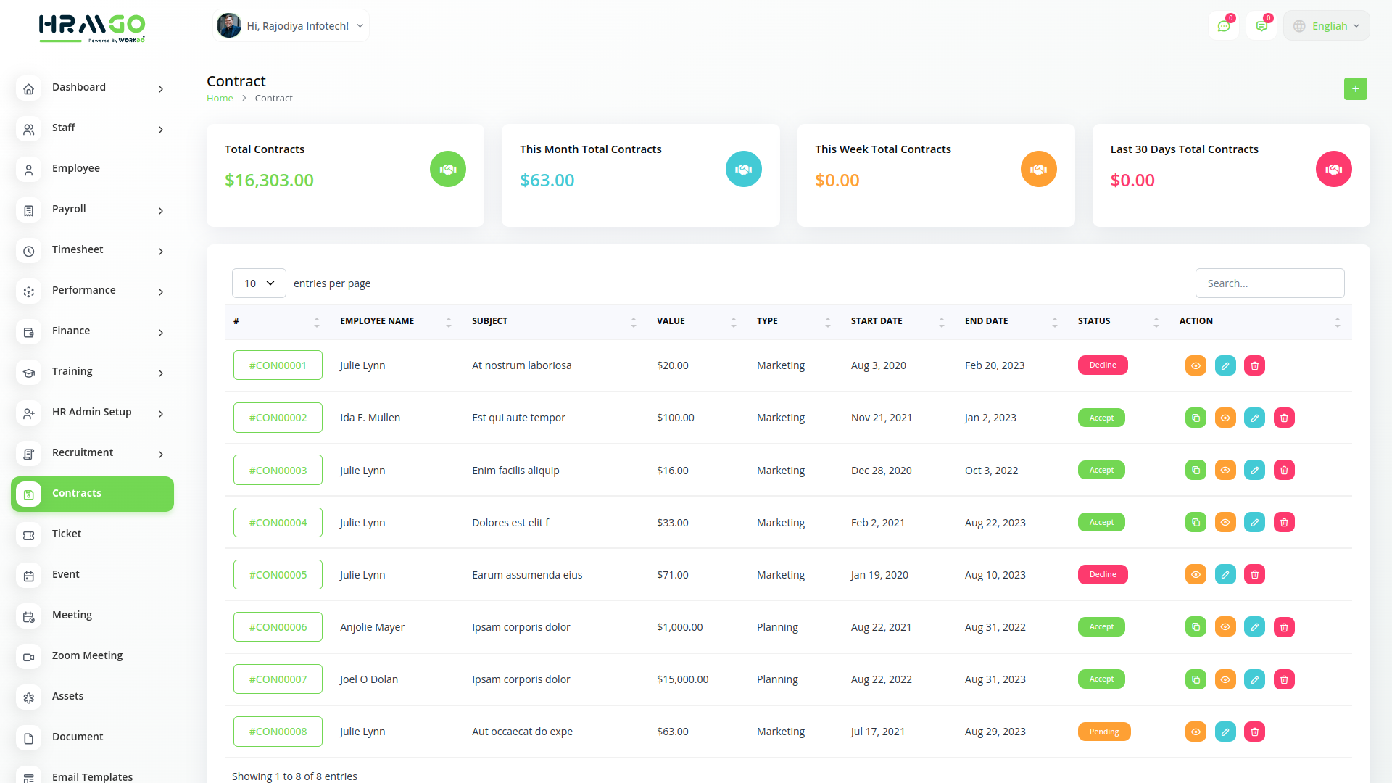Open contract #CON00006 ID button

[278, 627]
